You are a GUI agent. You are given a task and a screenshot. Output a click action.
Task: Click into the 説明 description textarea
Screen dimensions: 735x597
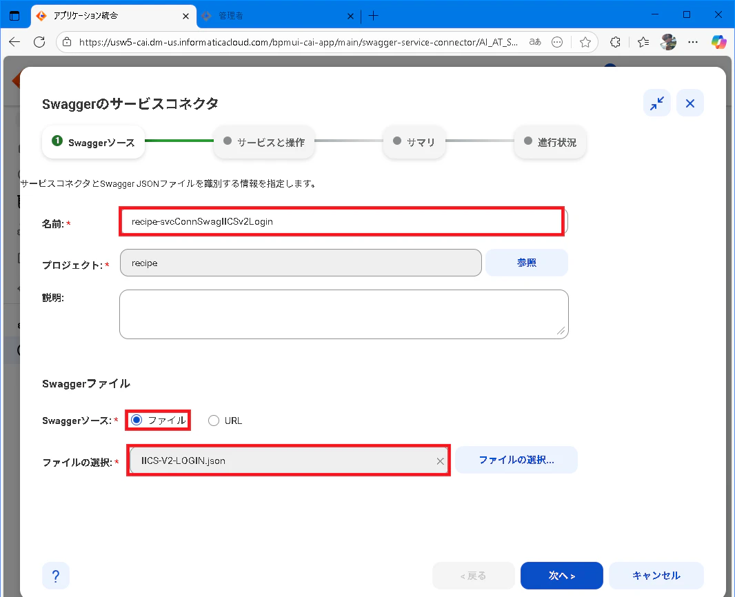tap(343, 314)
